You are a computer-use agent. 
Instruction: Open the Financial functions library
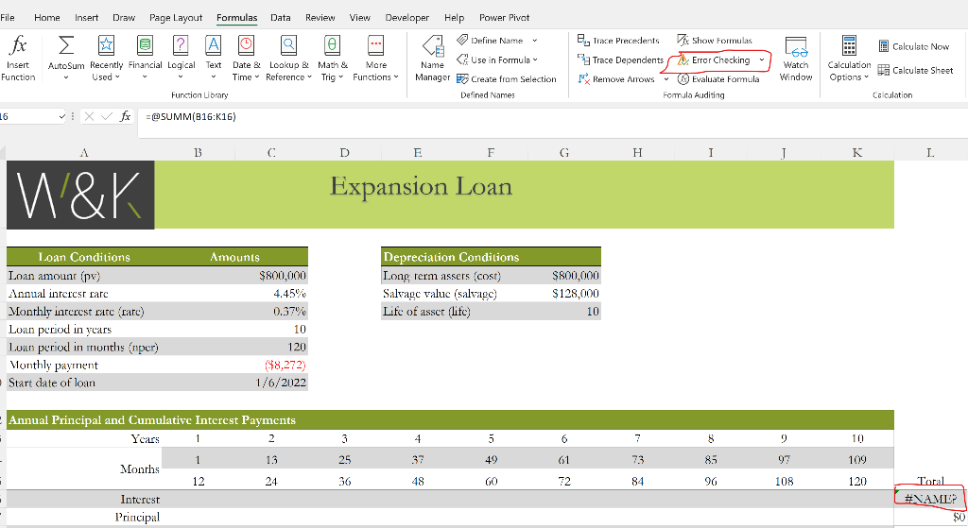tap(145, 58)
